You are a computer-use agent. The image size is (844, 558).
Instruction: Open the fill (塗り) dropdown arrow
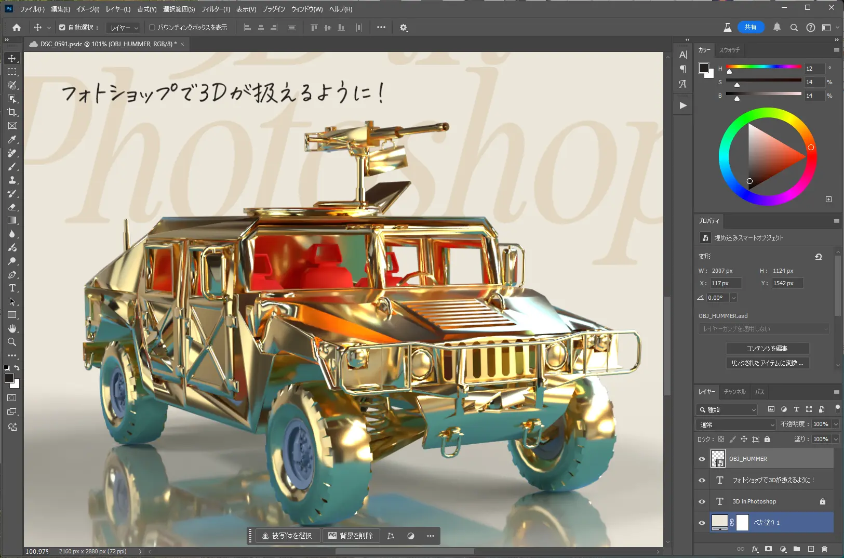pyautogui.click(x=836, y=439)
